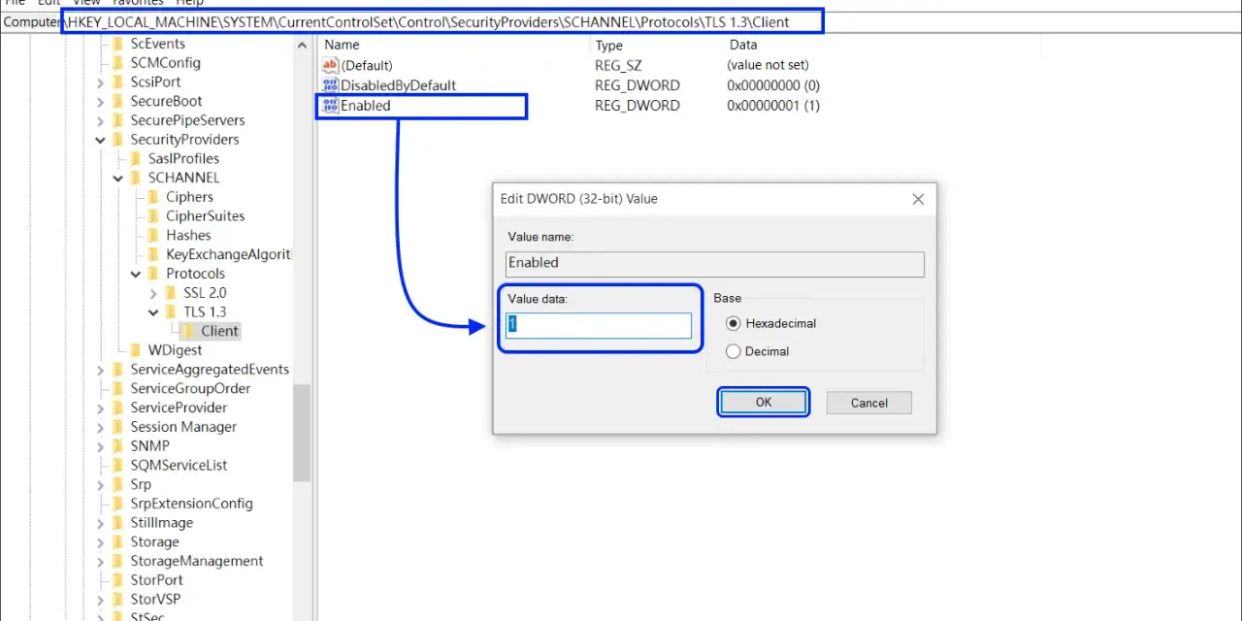Click the REG_SZ type cell
This screenshot has width=1242, height=621.
coord(620,65)
